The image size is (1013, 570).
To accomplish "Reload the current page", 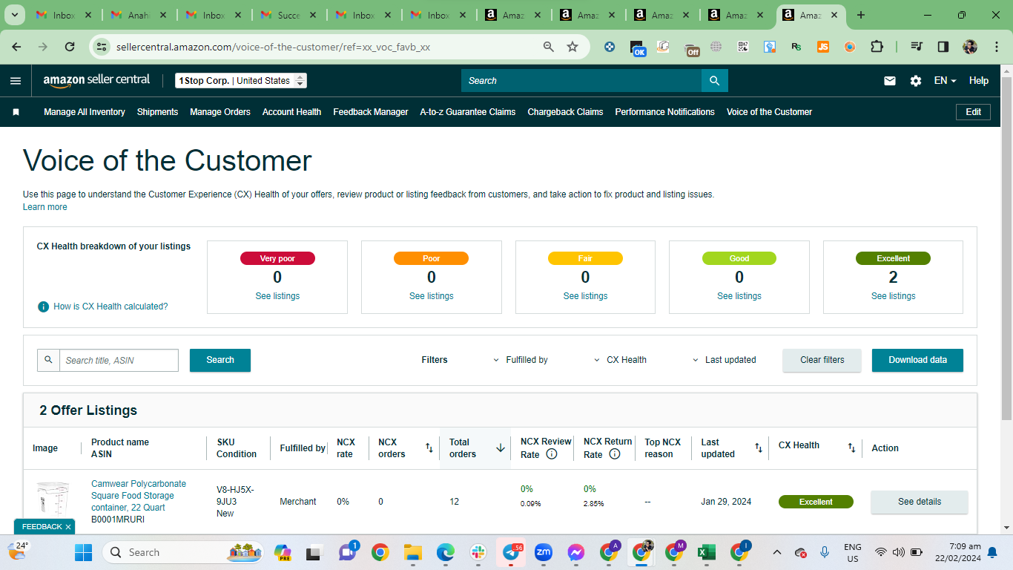I will pyautogui.click(x=70, y=47).
